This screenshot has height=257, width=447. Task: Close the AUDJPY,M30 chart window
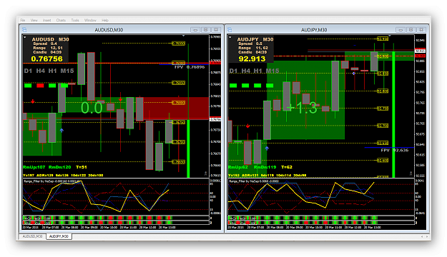point(421,30)
